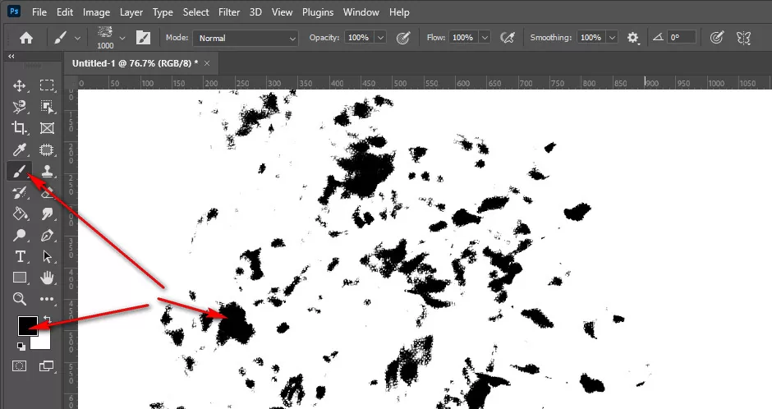Toggle the Brush Settings panel icon

[143, 38]
